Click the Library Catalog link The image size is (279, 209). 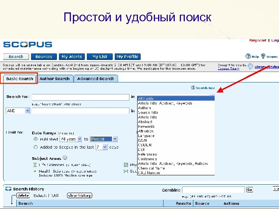point(267,67)
